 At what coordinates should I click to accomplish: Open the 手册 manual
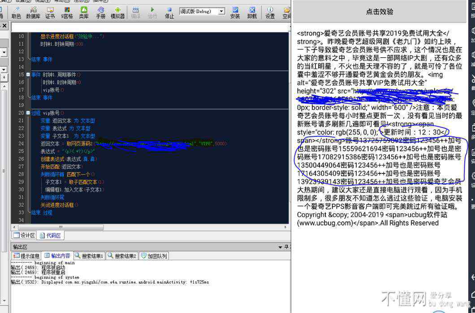point(101,12)
